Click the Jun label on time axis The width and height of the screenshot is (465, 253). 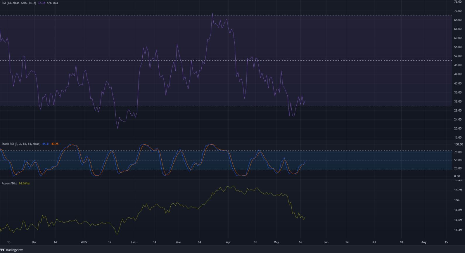tap(326, 242)
